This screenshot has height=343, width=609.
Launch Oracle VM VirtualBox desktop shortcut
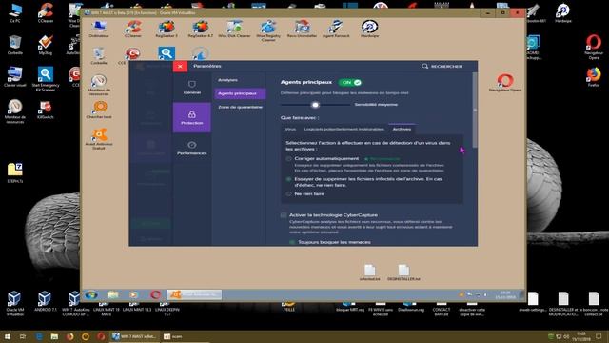click(15, 303)
